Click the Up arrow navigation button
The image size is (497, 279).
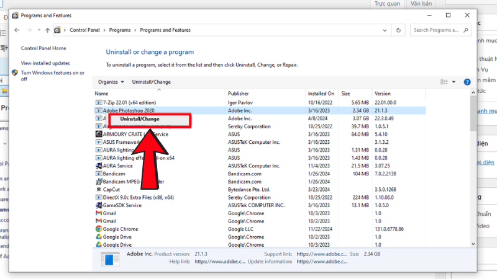[47, 30]
